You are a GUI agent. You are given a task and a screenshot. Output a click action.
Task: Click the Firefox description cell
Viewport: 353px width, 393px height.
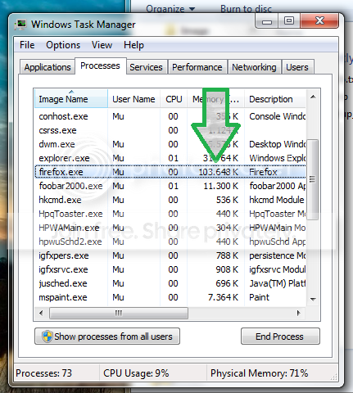[263, 172]
